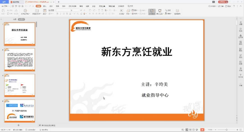Click the new slide icon
The image size is (244, 132).
click(37, 11)
